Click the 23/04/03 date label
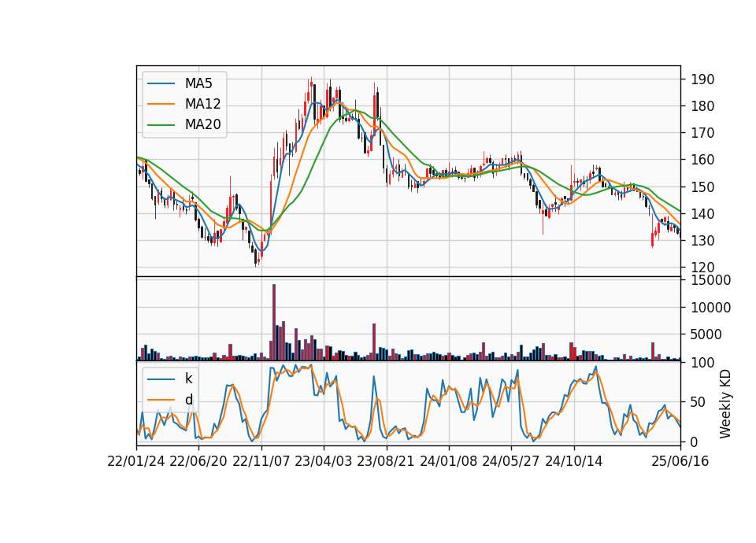Image resolution: width=756 pixels, height=543 pixels. click(x=324, y=462)
